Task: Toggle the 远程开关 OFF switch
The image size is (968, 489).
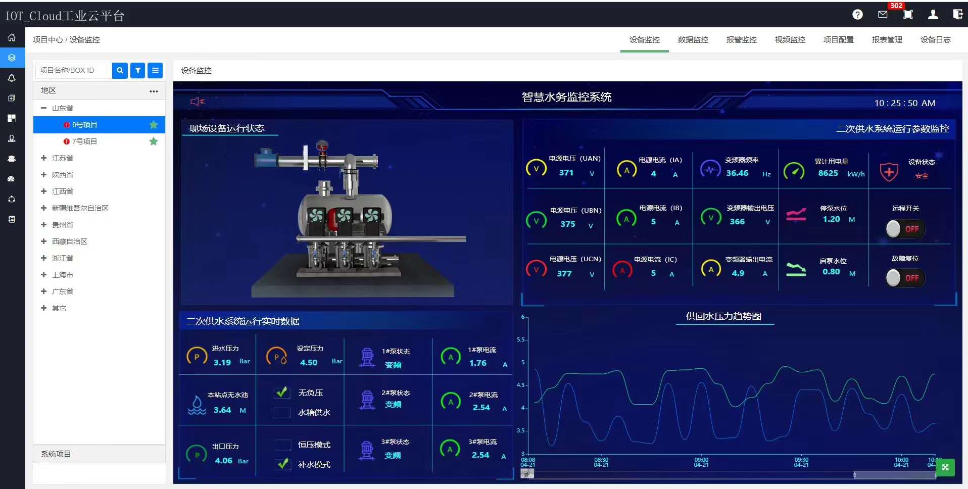Action: tap(904, 229)
